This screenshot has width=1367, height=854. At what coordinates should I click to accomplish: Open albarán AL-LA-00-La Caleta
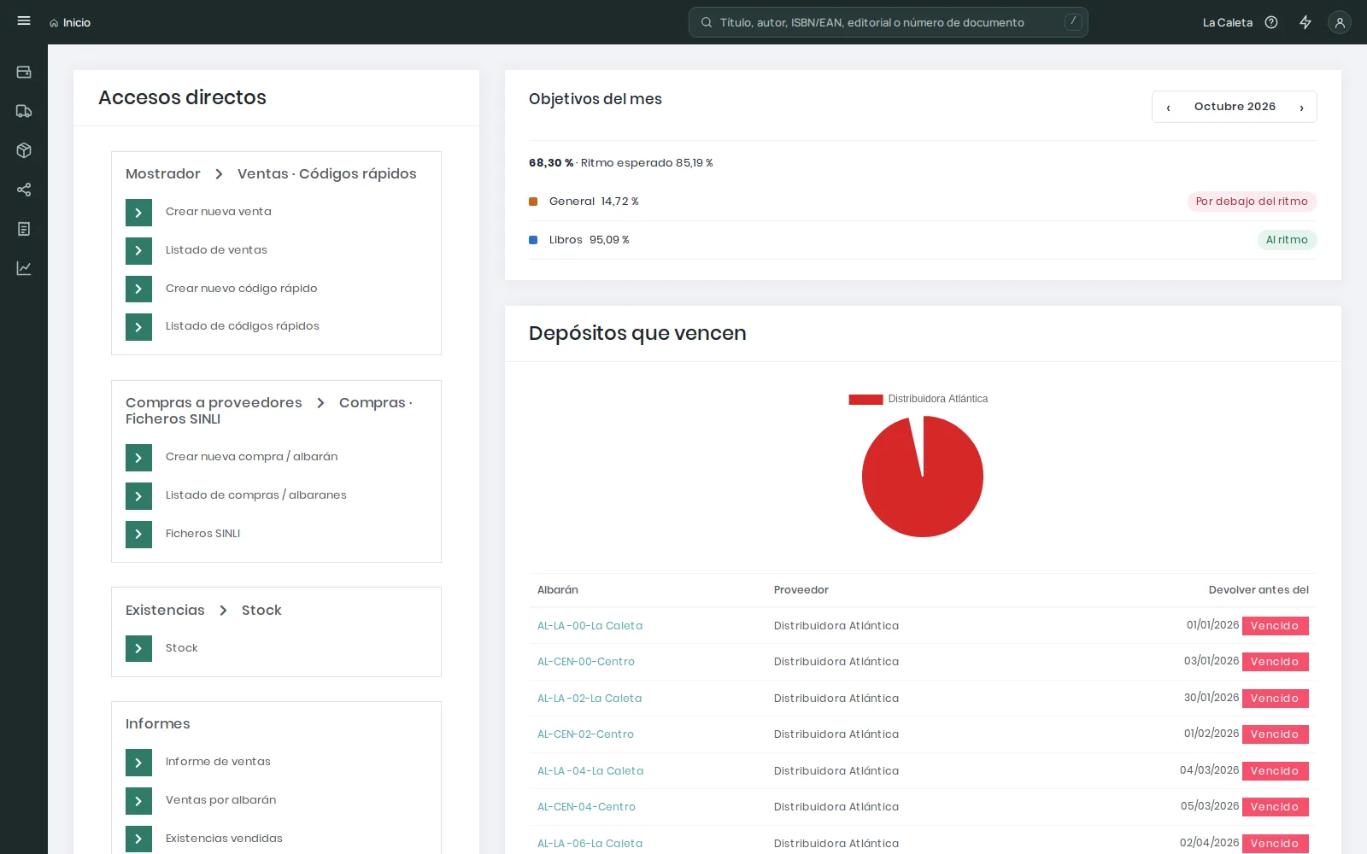tap(590, 626)
